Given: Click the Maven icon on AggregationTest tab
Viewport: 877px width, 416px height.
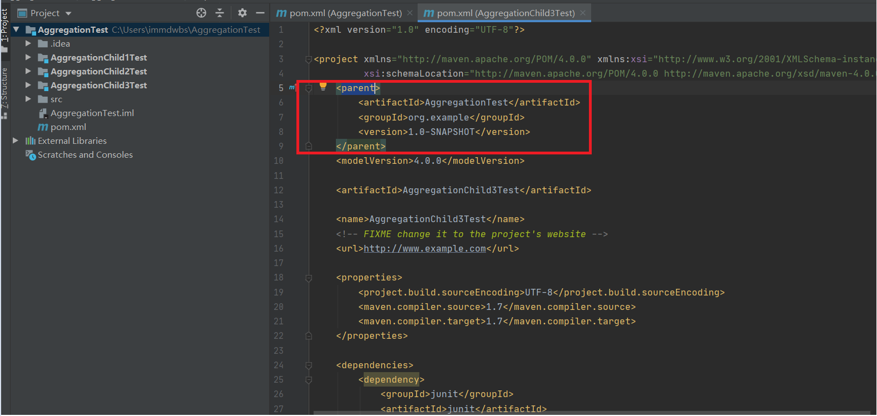Looking at the screenshot, I should (281, 13).
